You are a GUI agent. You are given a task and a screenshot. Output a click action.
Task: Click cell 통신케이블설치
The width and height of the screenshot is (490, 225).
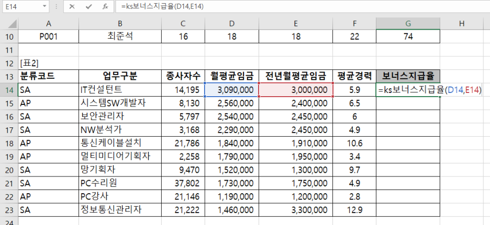tap(120, 144)
